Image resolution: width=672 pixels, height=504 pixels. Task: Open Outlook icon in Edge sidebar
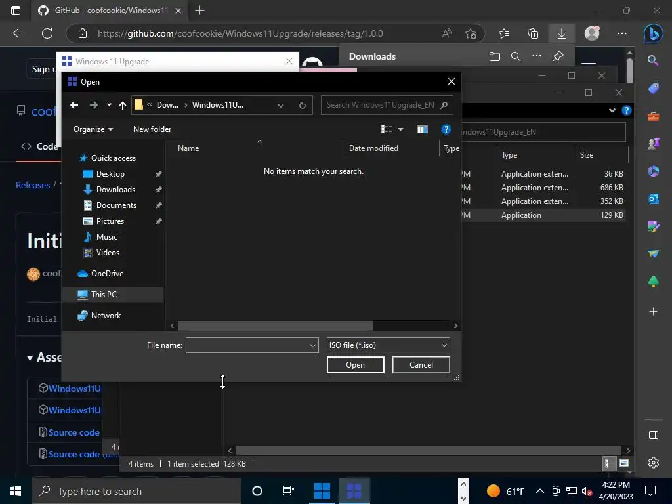[x=653, y=199]
